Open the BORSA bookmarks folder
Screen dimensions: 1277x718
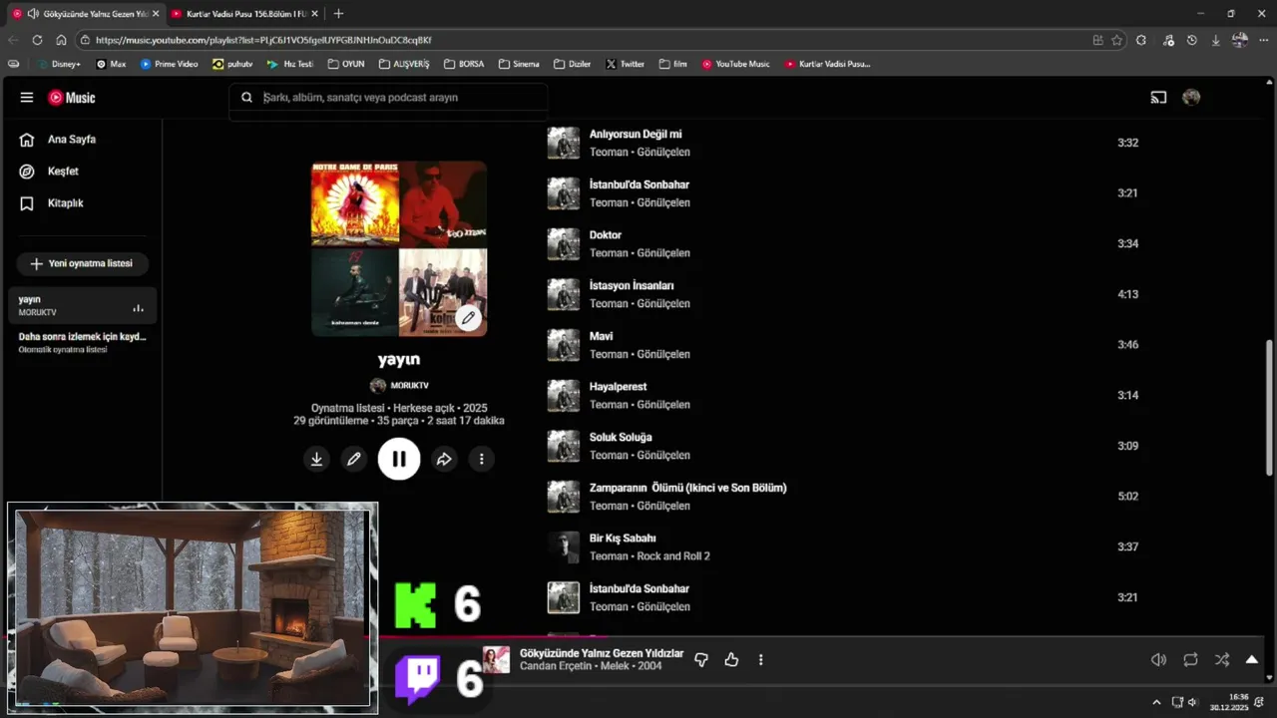pyautogui.click(x=464, y=64)
